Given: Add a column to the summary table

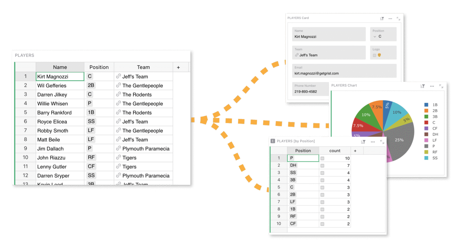Looking at the screenshot, I should coord(355,151).
